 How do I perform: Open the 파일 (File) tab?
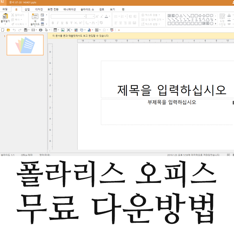(5, 9)
